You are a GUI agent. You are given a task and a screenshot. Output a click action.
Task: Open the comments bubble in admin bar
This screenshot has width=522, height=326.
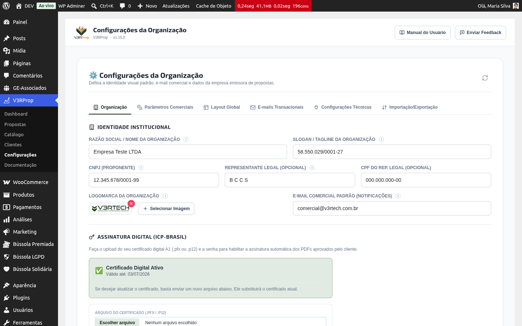(123, 6)
